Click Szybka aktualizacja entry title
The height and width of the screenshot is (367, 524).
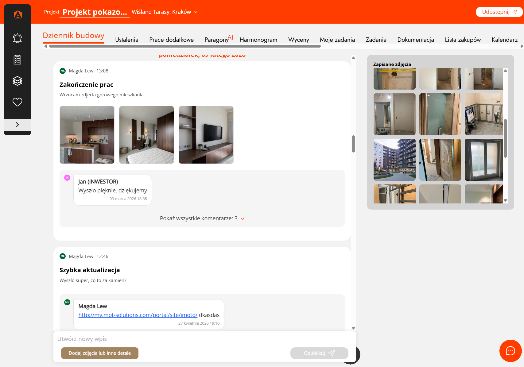point(90,270)
